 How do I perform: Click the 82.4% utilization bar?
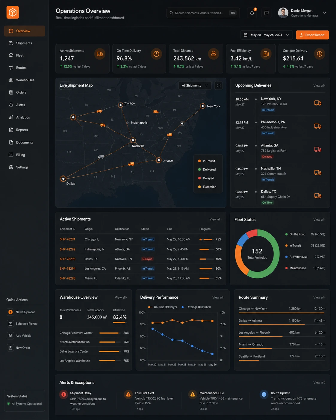[120, 322]
